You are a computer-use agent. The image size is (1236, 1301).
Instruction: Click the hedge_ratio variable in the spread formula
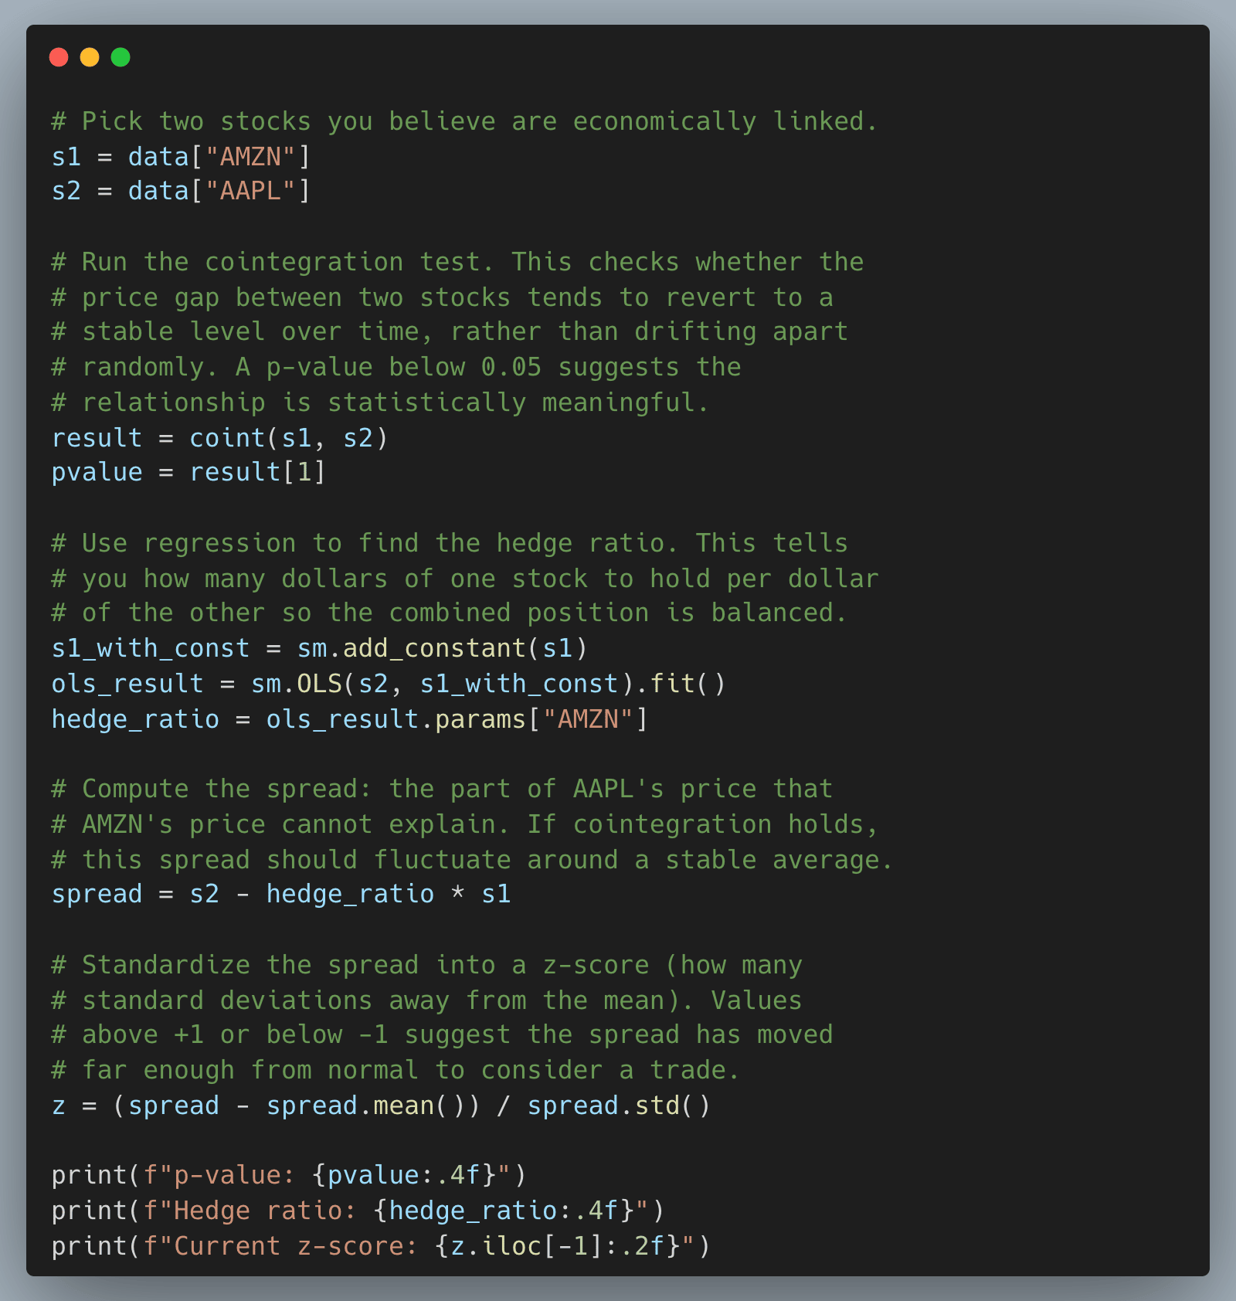pos(350,894)
